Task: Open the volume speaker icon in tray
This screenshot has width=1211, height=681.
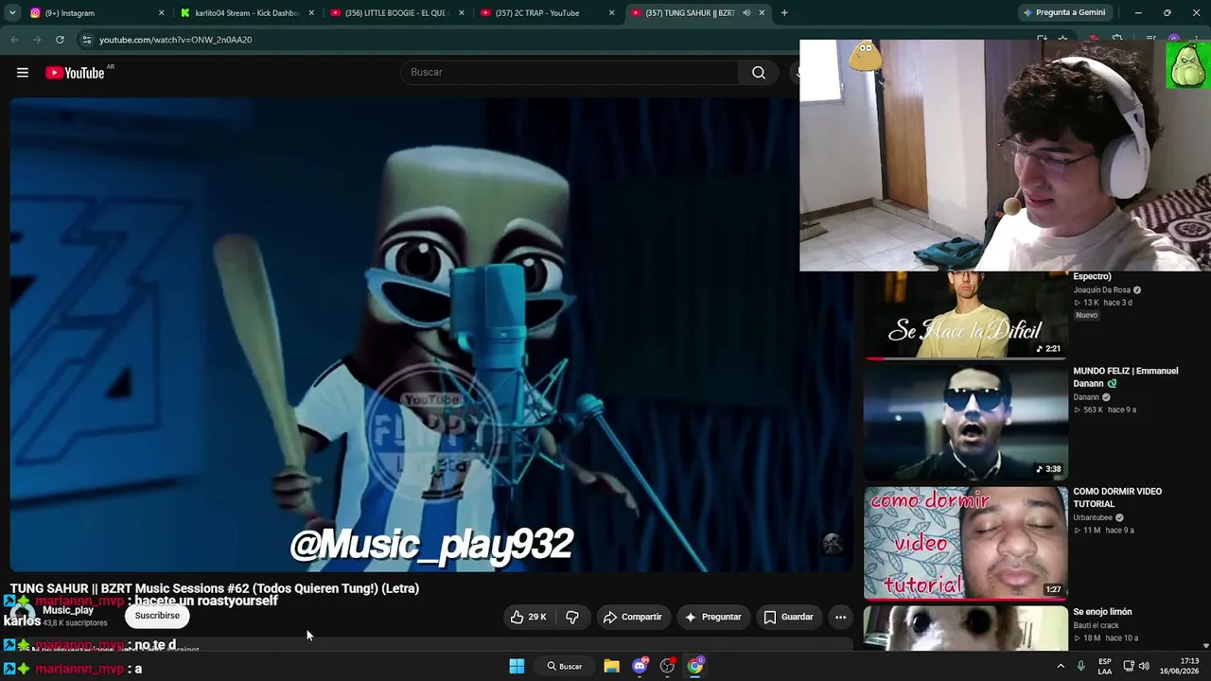Action: tap(1144, 666)
